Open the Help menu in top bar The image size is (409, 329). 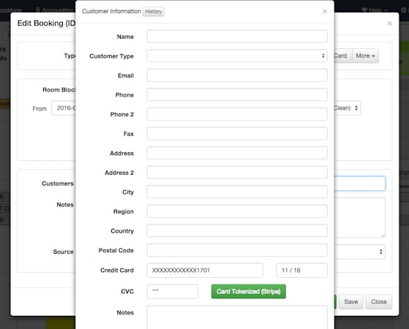coord(375,10)
